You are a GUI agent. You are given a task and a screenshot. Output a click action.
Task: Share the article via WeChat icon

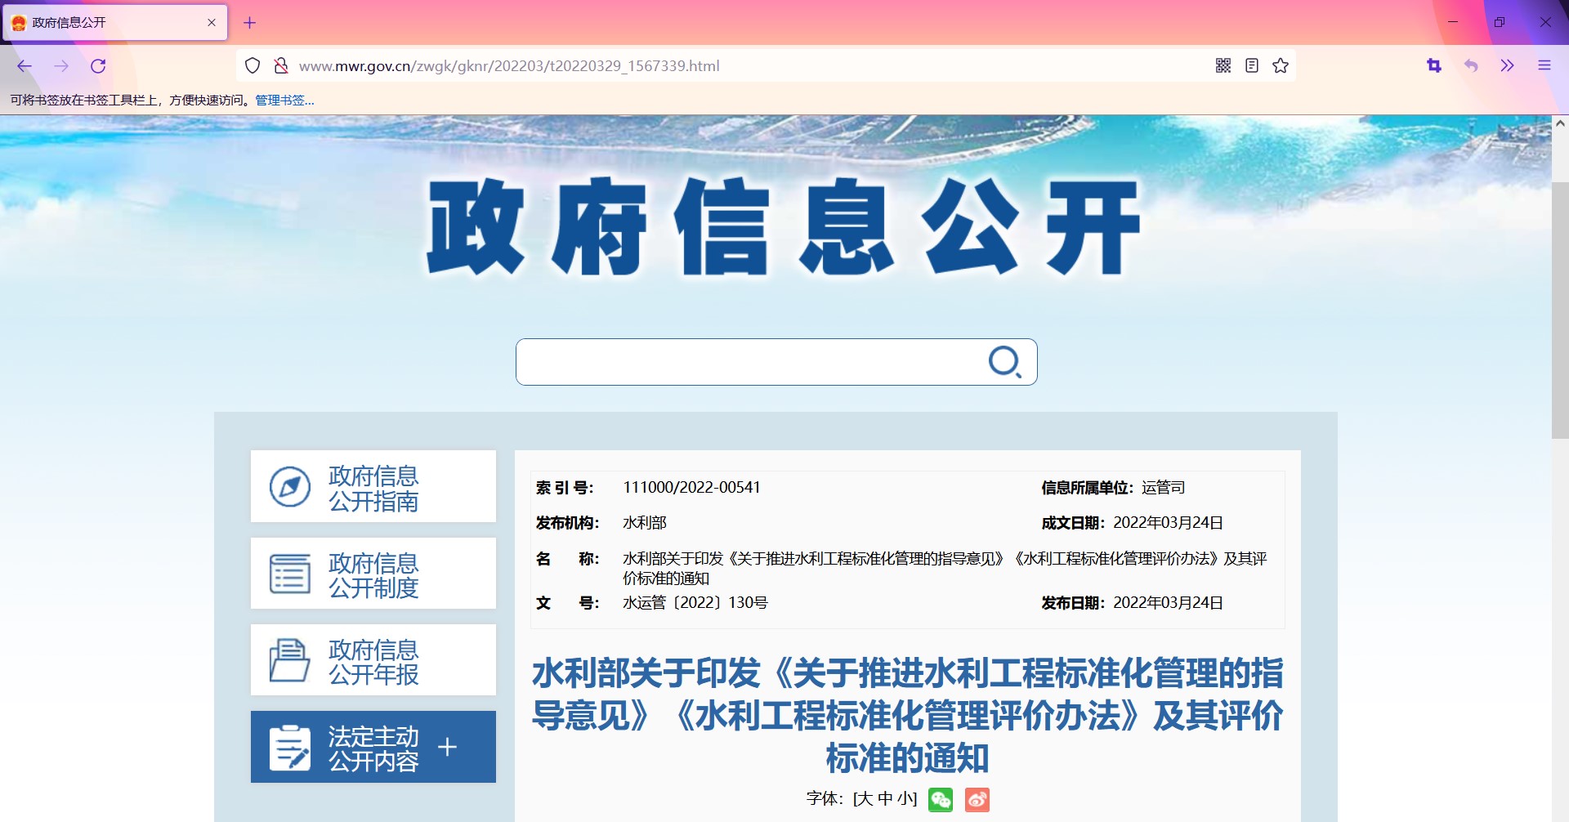[x=941, y=799]
